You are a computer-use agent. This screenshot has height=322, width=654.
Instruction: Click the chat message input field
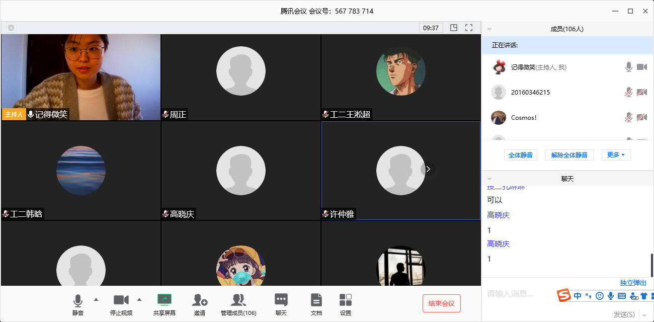(518, 294)
